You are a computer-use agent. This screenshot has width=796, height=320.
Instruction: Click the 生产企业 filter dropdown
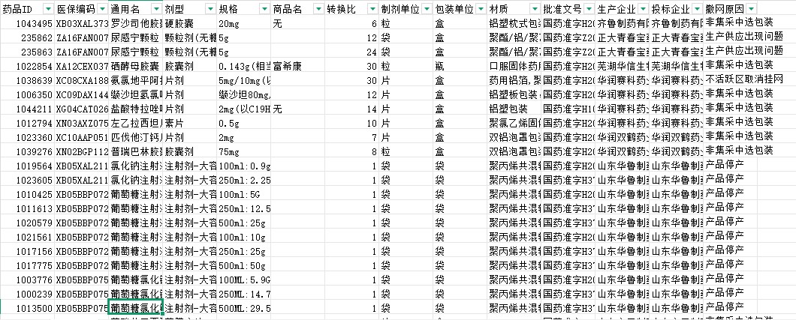(643, 9)
